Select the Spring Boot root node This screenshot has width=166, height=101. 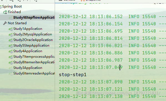click(x=12, y=6)
